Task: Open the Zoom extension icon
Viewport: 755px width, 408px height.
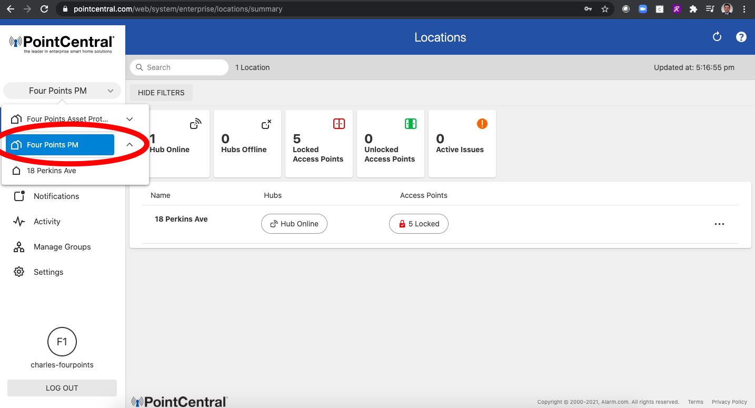Action: point(643,9)
